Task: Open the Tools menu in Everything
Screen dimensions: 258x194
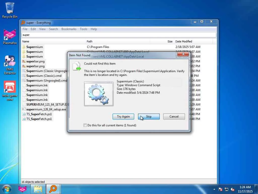Action: point(83,29)
